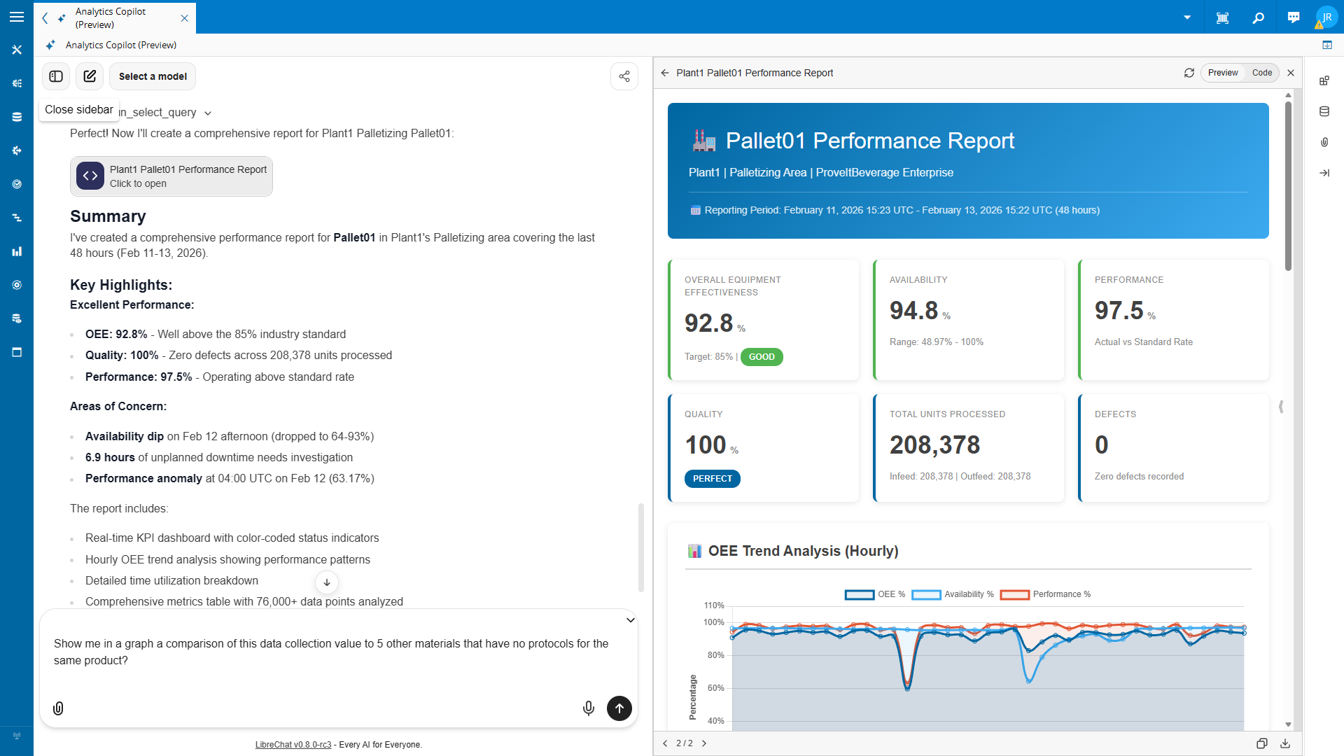Refresh the Pallet01 report preview

[x=1189, y=73]
